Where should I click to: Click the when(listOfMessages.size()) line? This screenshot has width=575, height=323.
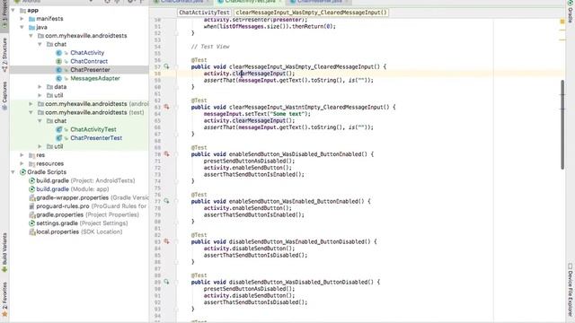point(270,26)
